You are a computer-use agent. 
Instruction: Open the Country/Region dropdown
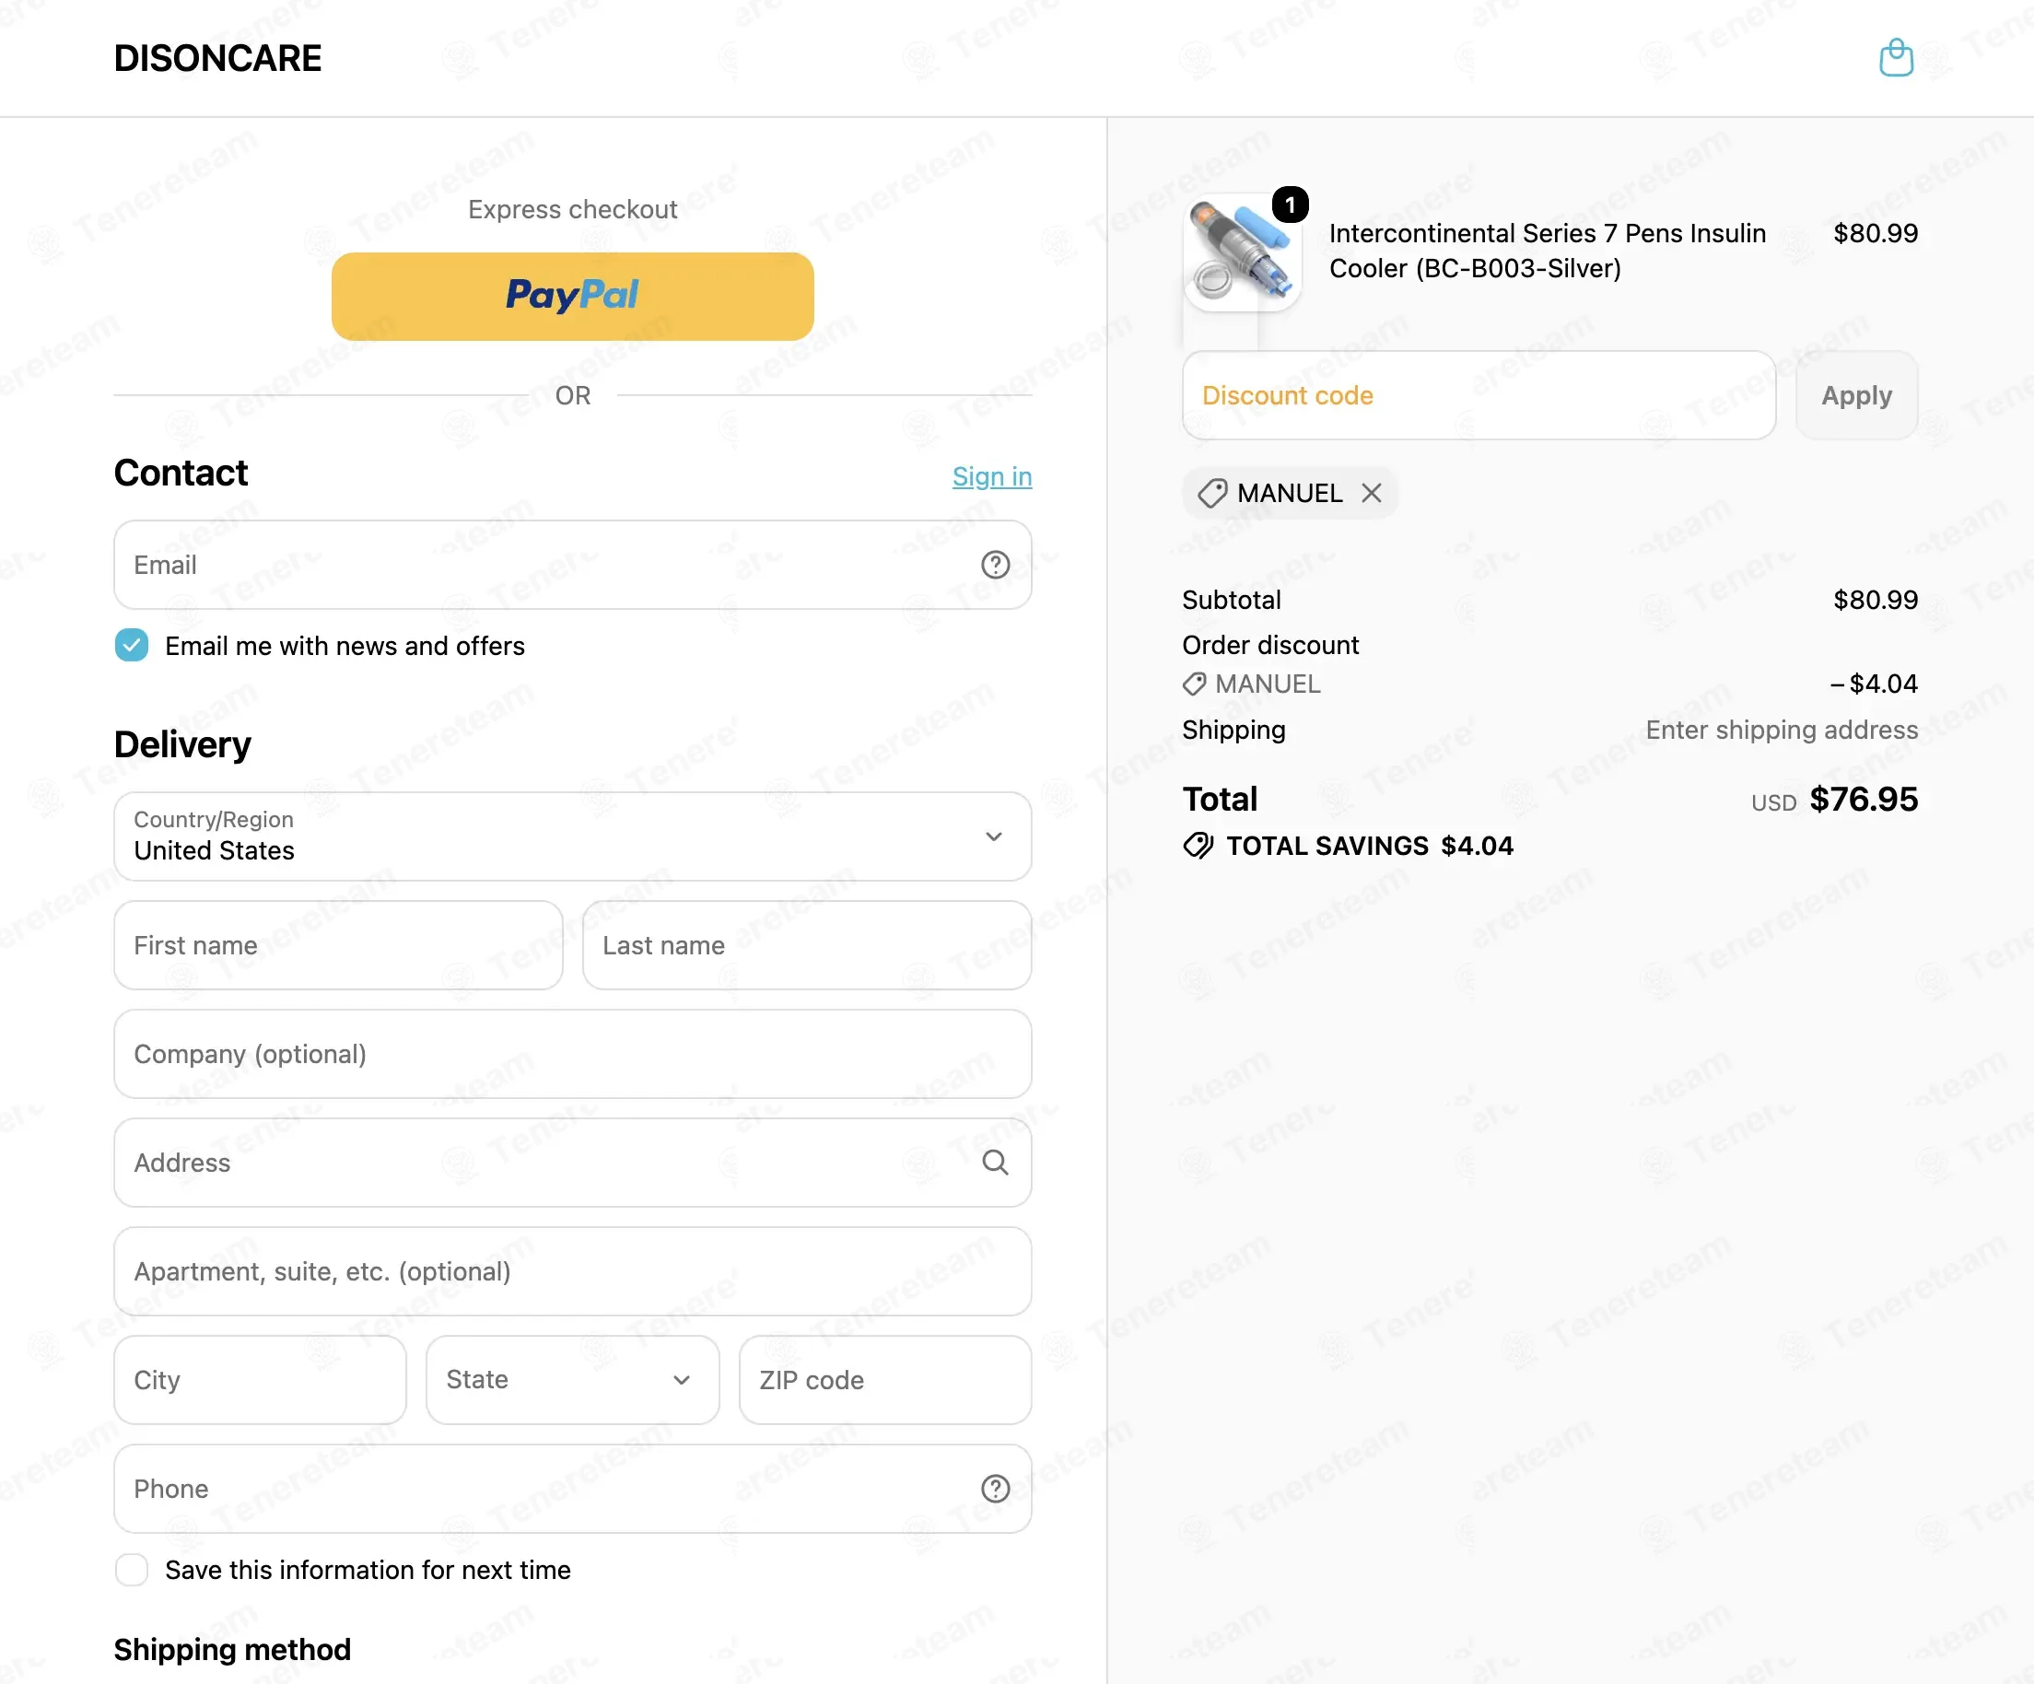pos(572,836)
